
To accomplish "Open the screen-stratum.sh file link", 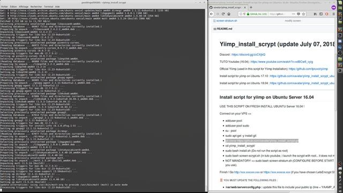I will [227, 20].
